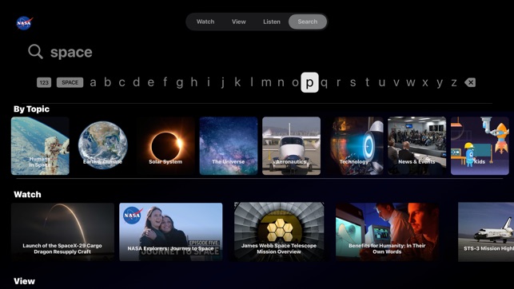Click the search field containing 'space'

(x=71, y=52)
